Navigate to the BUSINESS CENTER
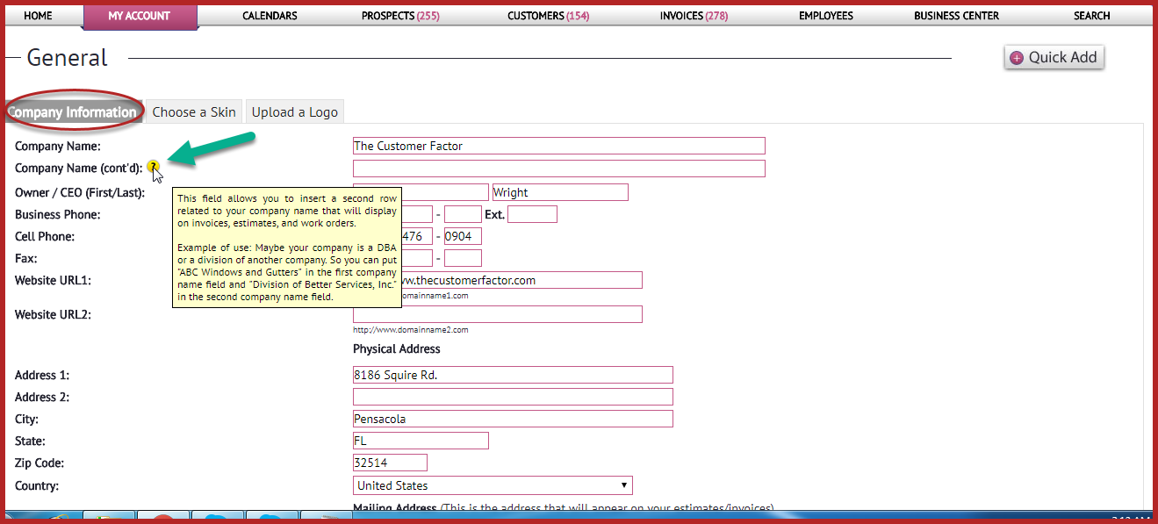 click(956, 15)
